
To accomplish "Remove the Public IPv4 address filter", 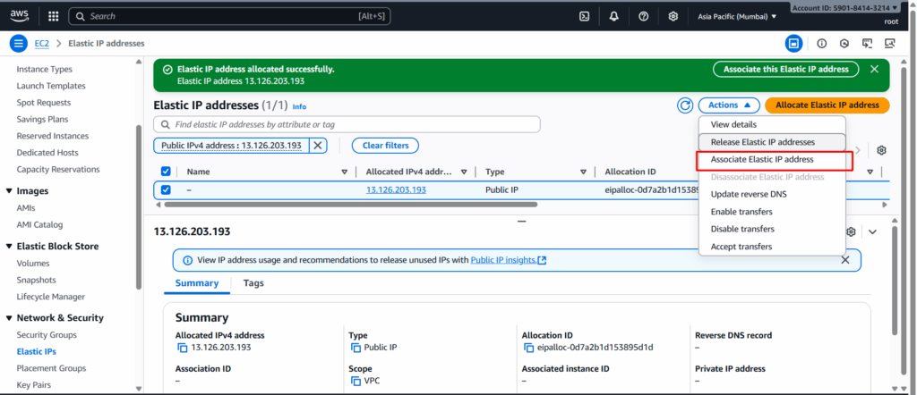I will [318, 146].
